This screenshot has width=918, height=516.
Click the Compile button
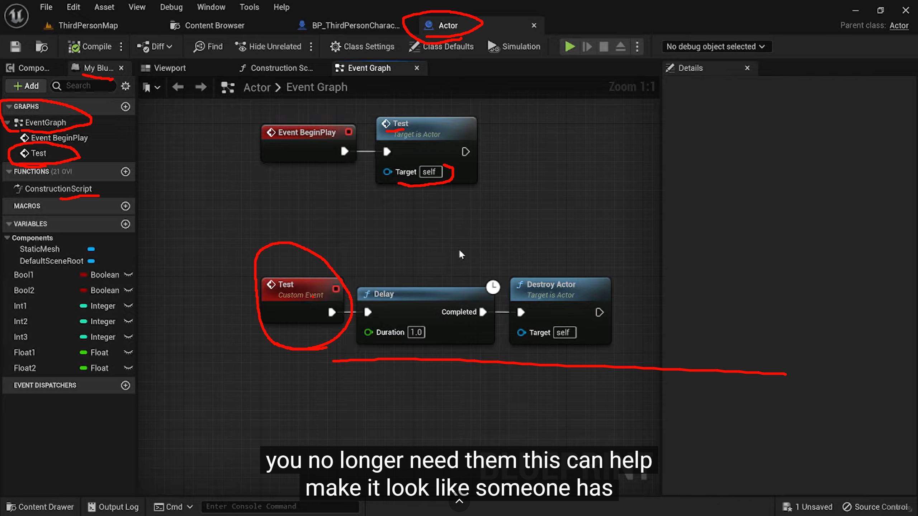[x=90, y=47]
